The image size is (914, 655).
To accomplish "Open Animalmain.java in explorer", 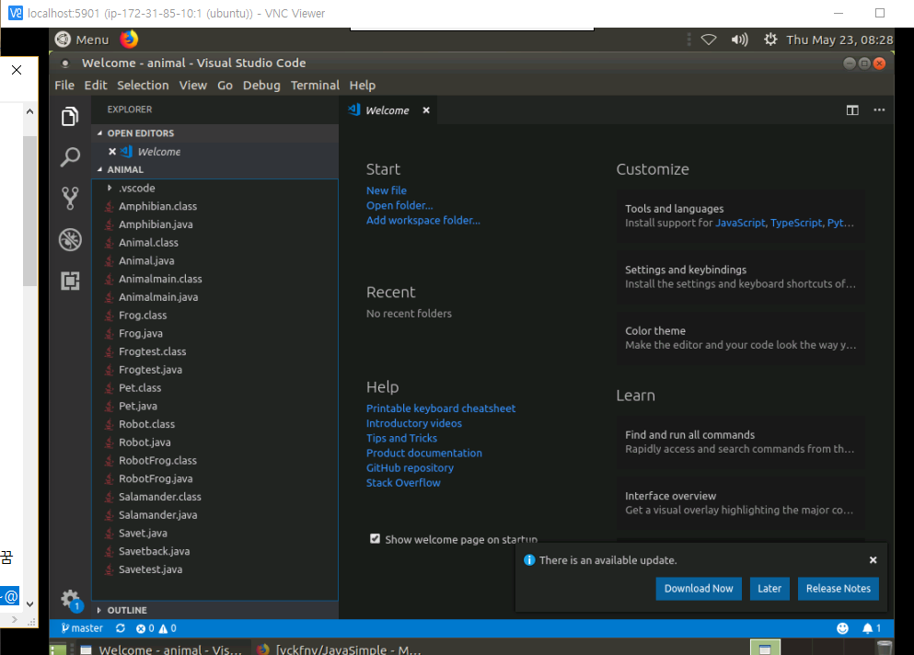I will click(214, 296).
